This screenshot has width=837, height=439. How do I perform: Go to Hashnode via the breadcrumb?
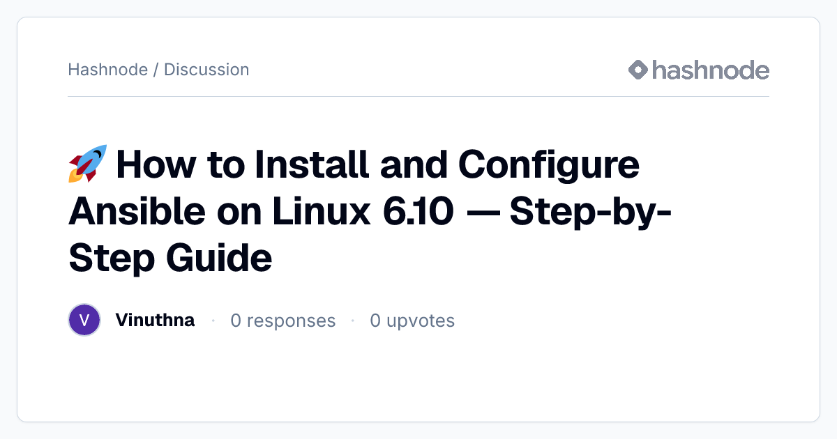[x=107, y=70]
